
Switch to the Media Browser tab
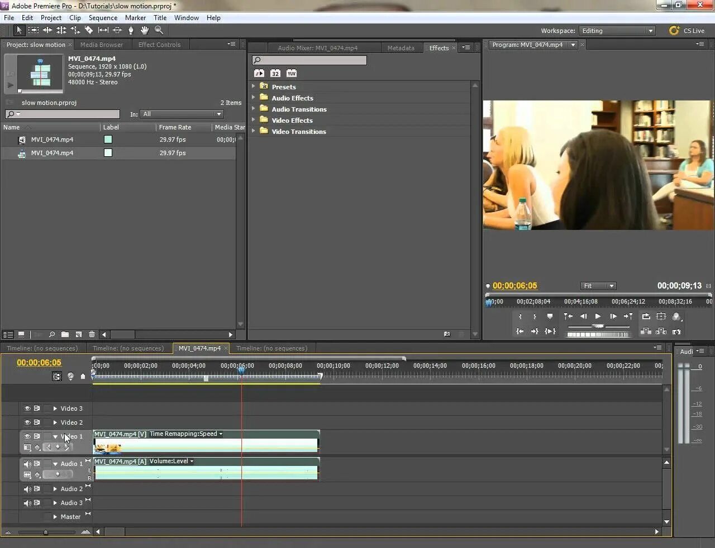click(x=102, y=45)
